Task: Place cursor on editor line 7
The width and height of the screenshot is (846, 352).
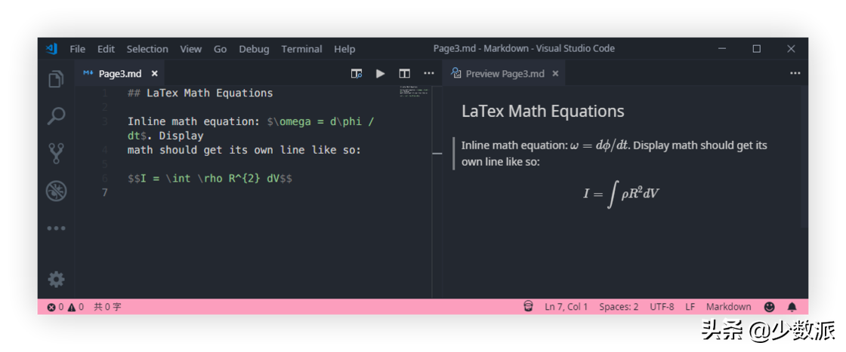Action: 252,192
